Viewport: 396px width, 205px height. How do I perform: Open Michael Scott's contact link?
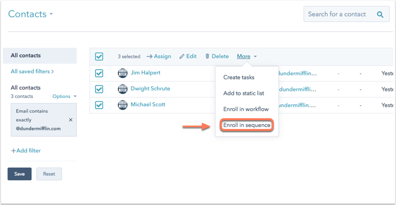click(148, 104)
